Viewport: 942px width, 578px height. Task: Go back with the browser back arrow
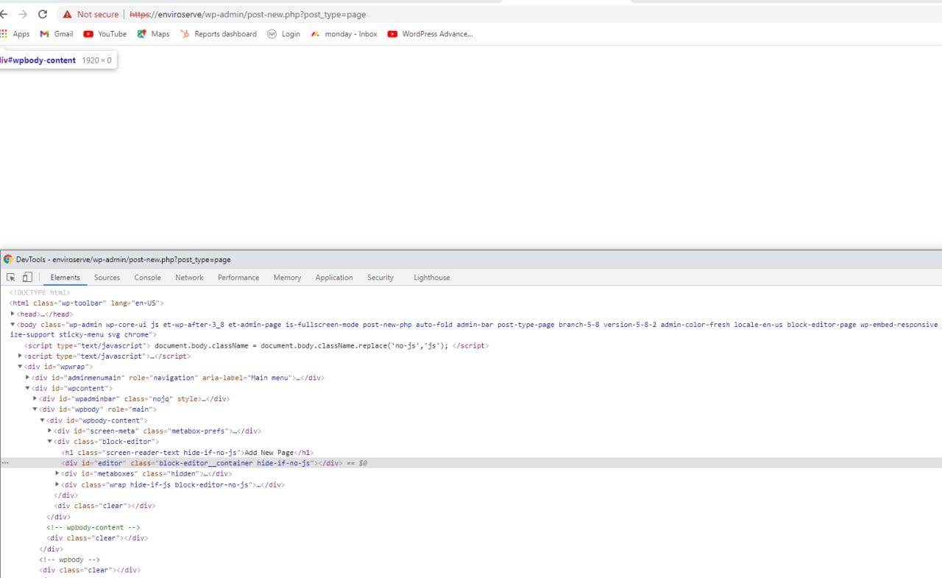click(x=4, y=14)
